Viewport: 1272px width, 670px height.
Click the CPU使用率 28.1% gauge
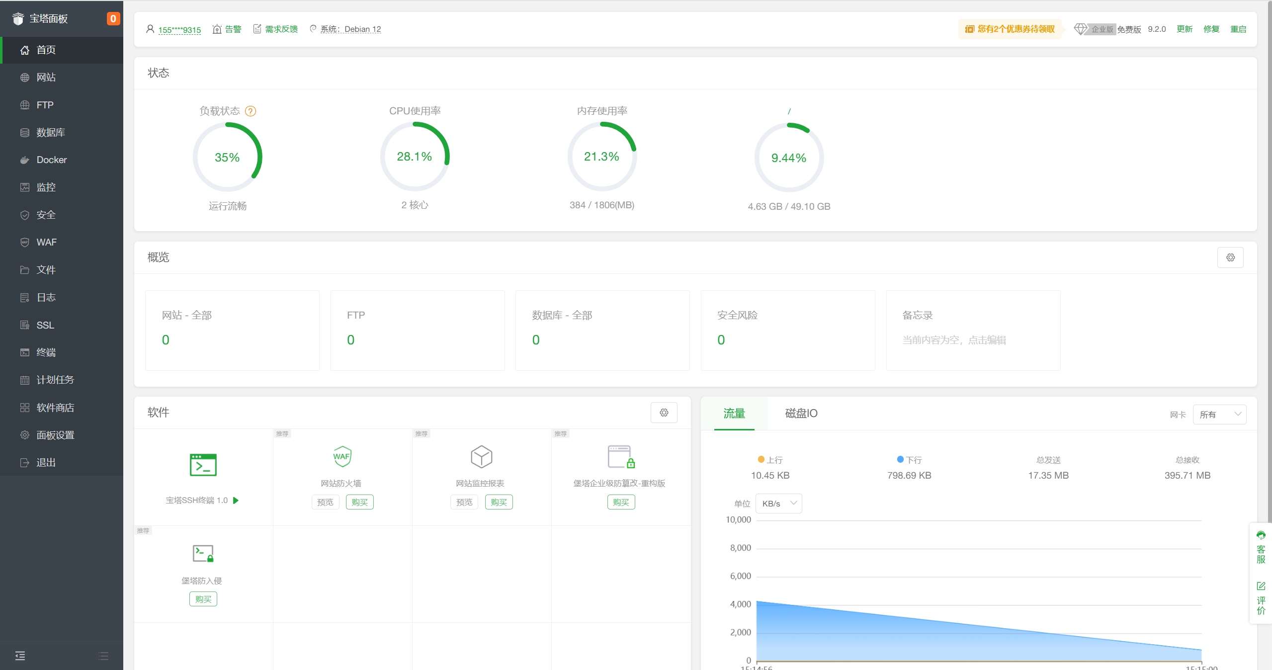pyautogui.click(x=415, y=157)
